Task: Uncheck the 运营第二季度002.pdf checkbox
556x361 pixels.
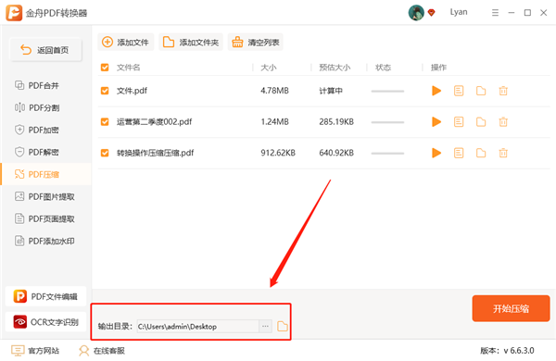Action: [x=105, y=122]
